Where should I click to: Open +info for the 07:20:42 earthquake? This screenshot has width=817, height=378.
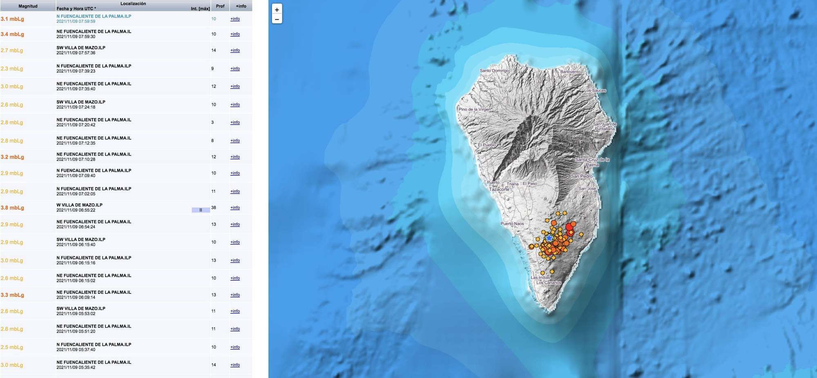[x=235, y=122]
